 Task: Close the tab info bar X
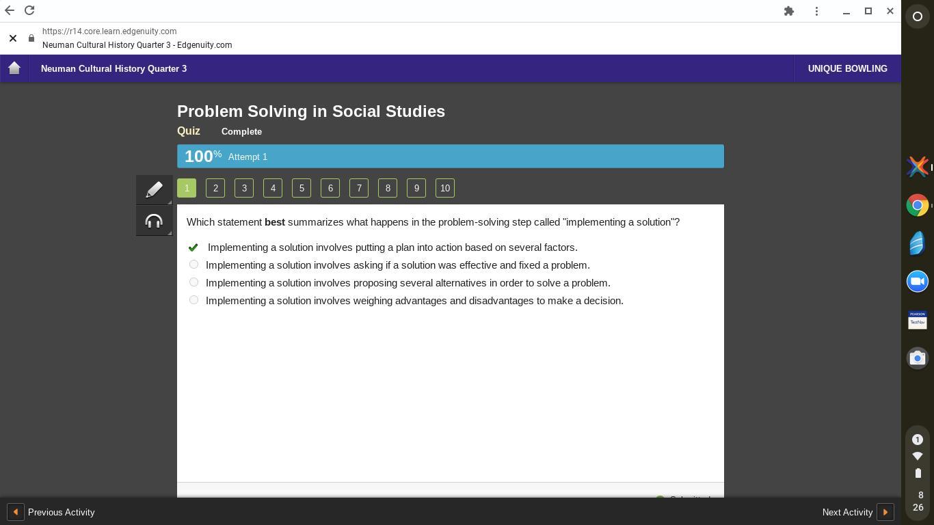pyautogui.click(x=13, y=38)
